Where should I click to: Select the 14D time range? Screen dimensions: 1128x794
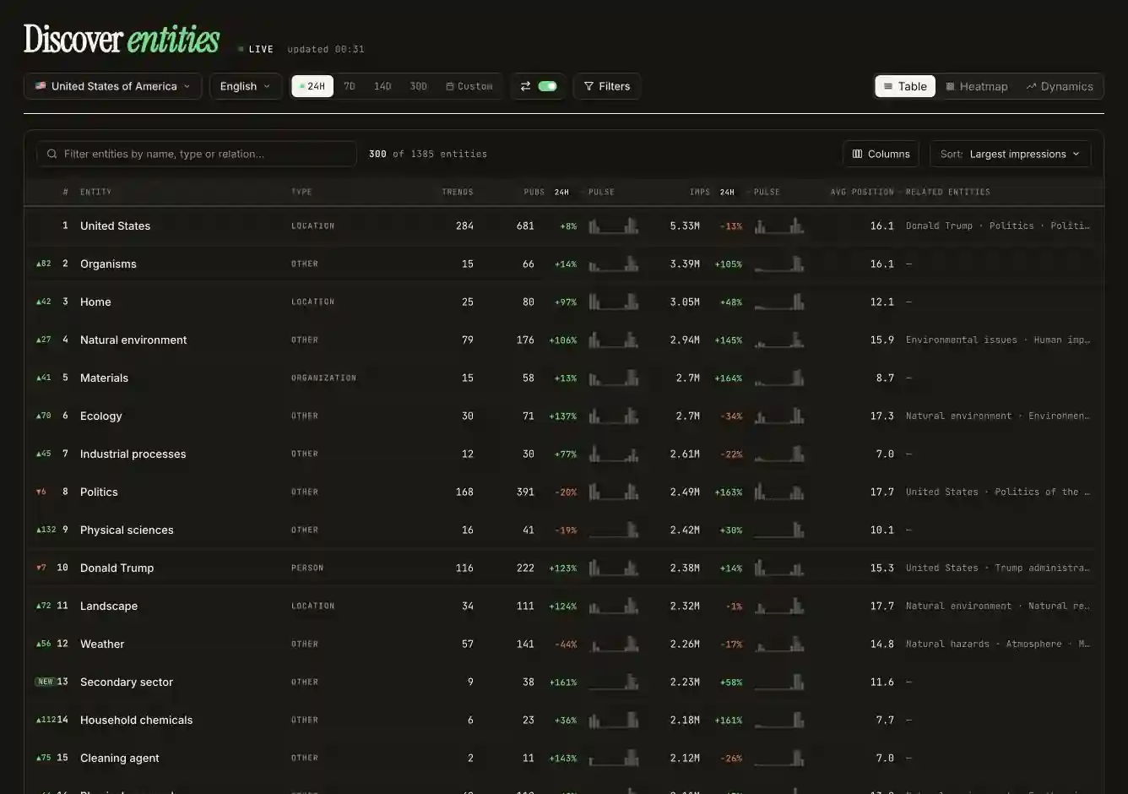pos(382,86)
